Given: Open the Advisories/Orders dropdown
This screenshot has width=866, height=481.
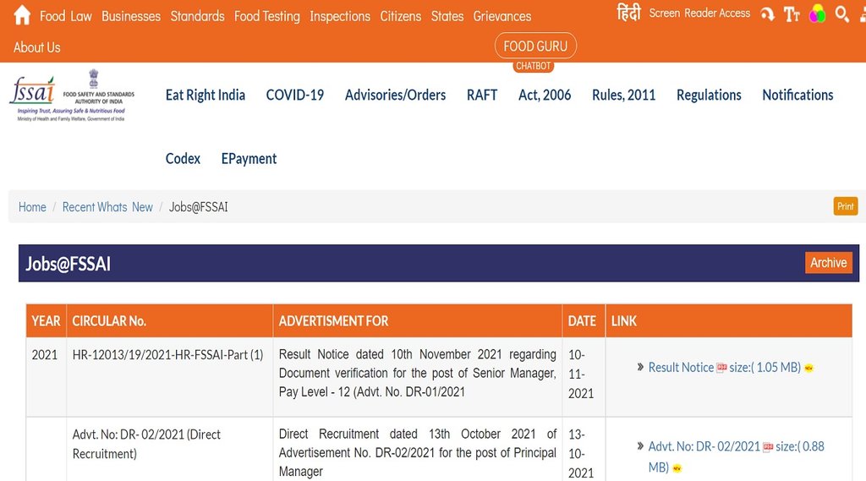Looking at the screenshot, I should 395,95.
